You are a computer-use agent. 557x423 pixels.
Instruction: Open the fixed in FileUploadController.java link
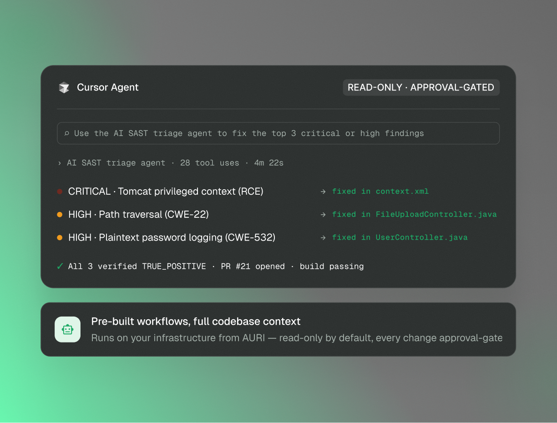tap(415, 214)
